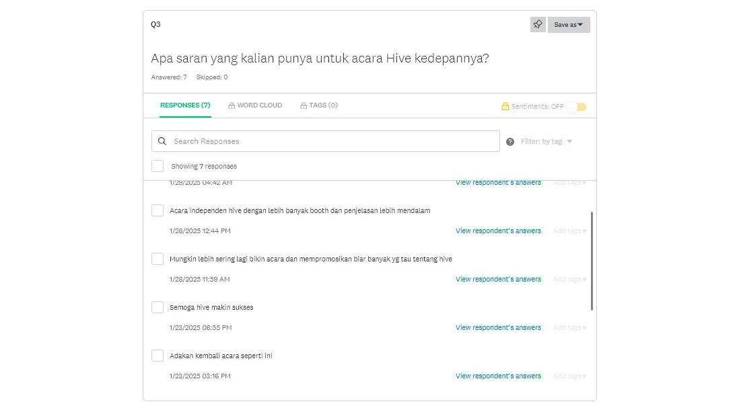The width and height of the screenshot is (739, 414).
Task: Open the Word Cloud tab
Action: click(x=255, y=106)
